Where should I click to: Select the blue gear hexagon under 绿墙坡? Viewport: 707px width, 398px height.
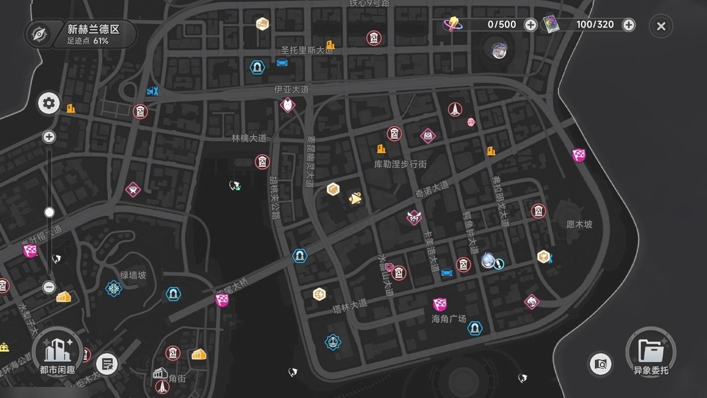point(114,289)
